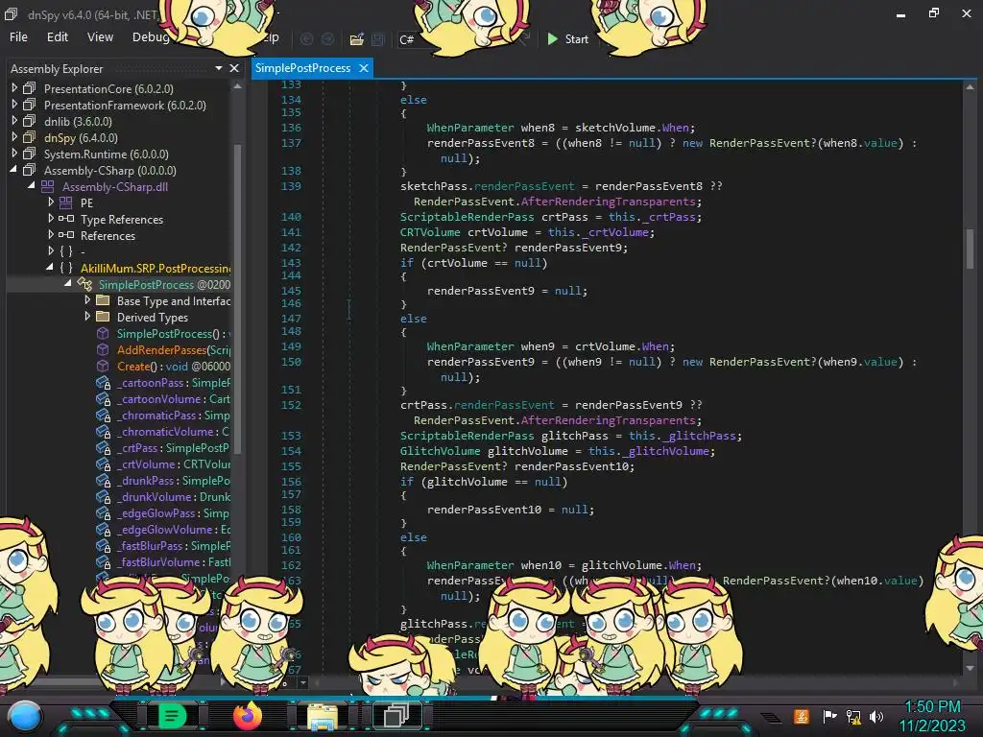The height and width of the screenshot is (737, 983).
Task: Select the AddRenderPasses method in tree
Action: pyautogui.click(x=173, y=349)
